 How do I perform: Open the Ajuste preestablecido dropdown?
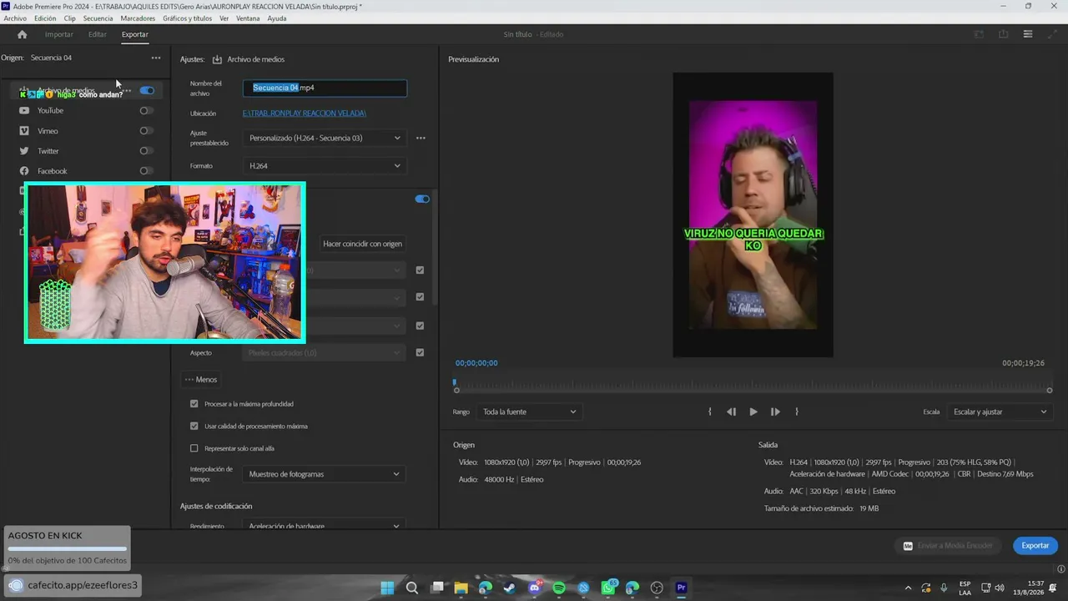click(325, 138)
